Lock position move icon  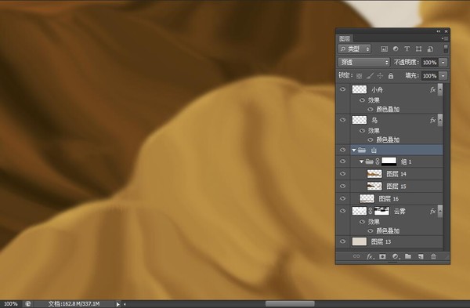380,76
